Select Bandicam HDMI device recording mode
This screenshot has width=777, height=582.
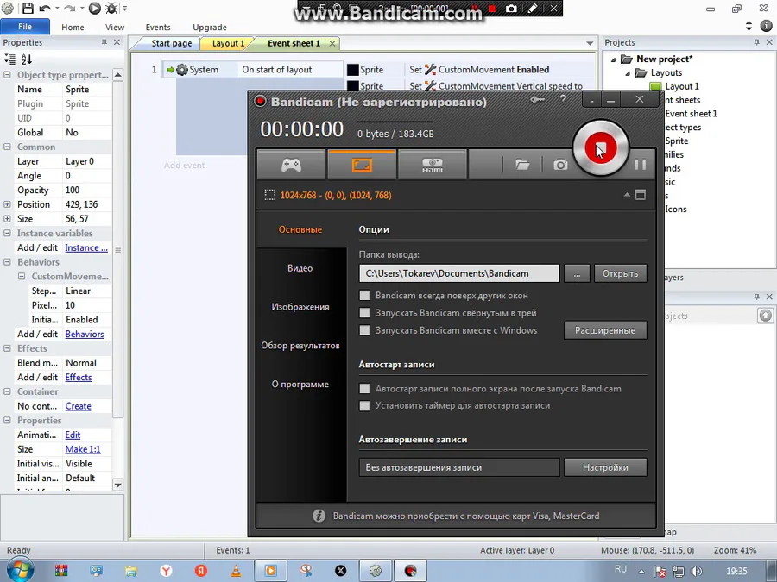[x=433, y=165]
